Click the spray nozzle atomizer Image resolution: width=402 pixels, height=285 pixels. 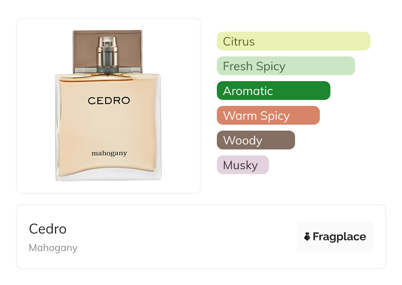(x=107, y=49)
